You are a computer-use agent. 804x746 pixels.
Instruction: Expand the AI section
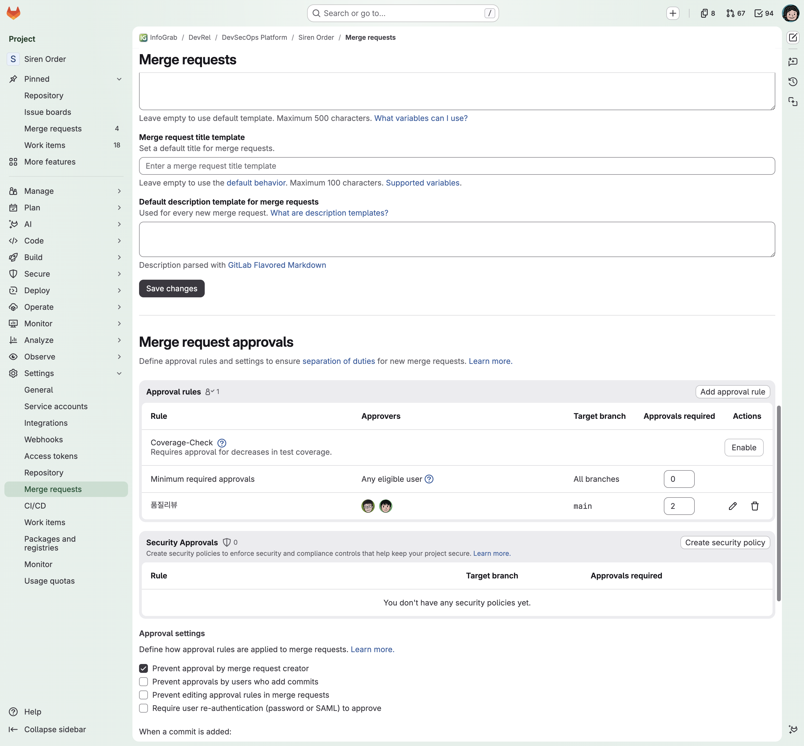[x=66, y=224]
